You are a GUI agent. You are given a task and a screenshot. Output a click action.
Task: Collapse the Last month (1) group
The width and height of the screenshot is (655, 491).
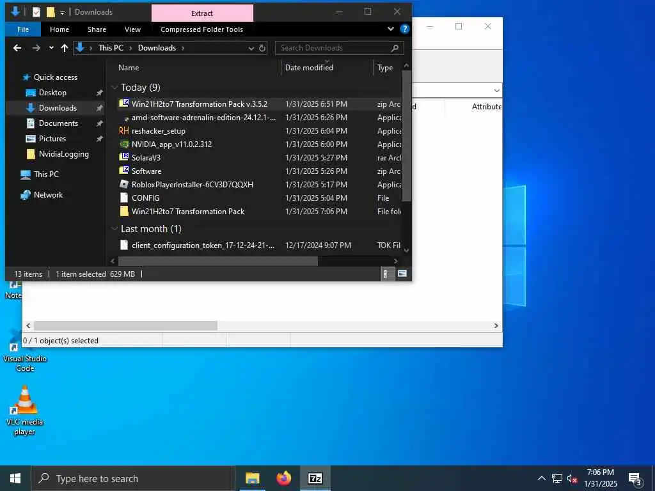(114, 229)
